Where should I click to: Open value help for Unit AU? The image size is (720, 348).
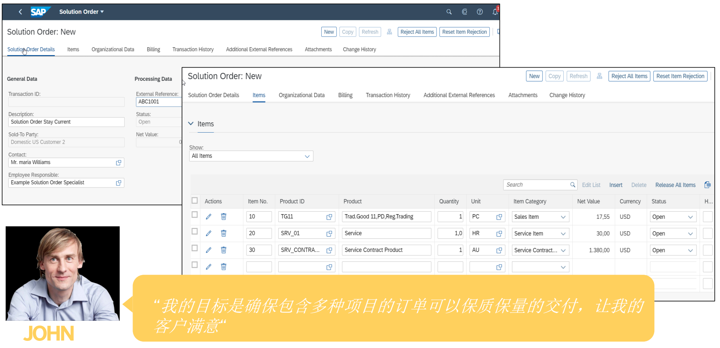tap(499, 250)
